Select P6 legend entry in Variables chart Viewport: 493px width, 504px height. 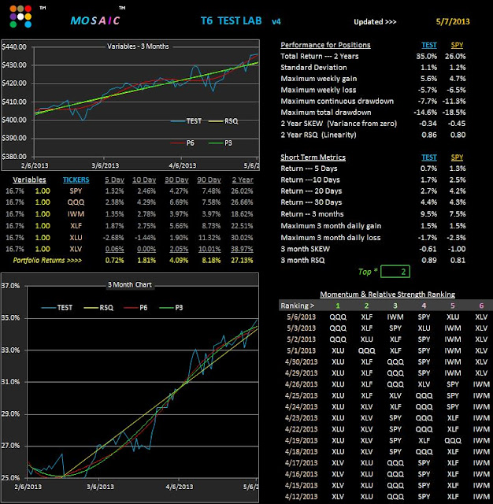pyautogui.click(x=183, y=143)
